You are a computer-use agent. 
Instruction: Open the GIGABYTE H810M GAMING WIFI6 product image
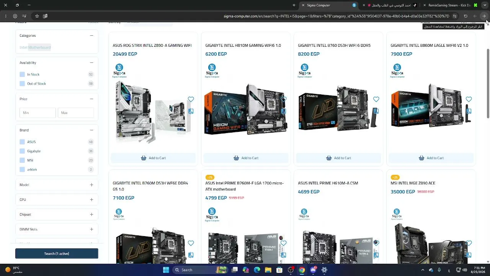pos(246,110)
